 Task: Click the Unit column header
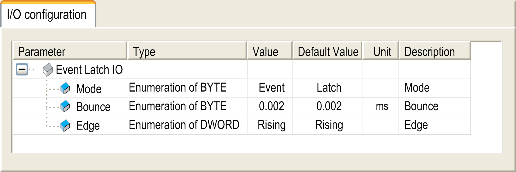pyautogui.click(x=381, y=51)
